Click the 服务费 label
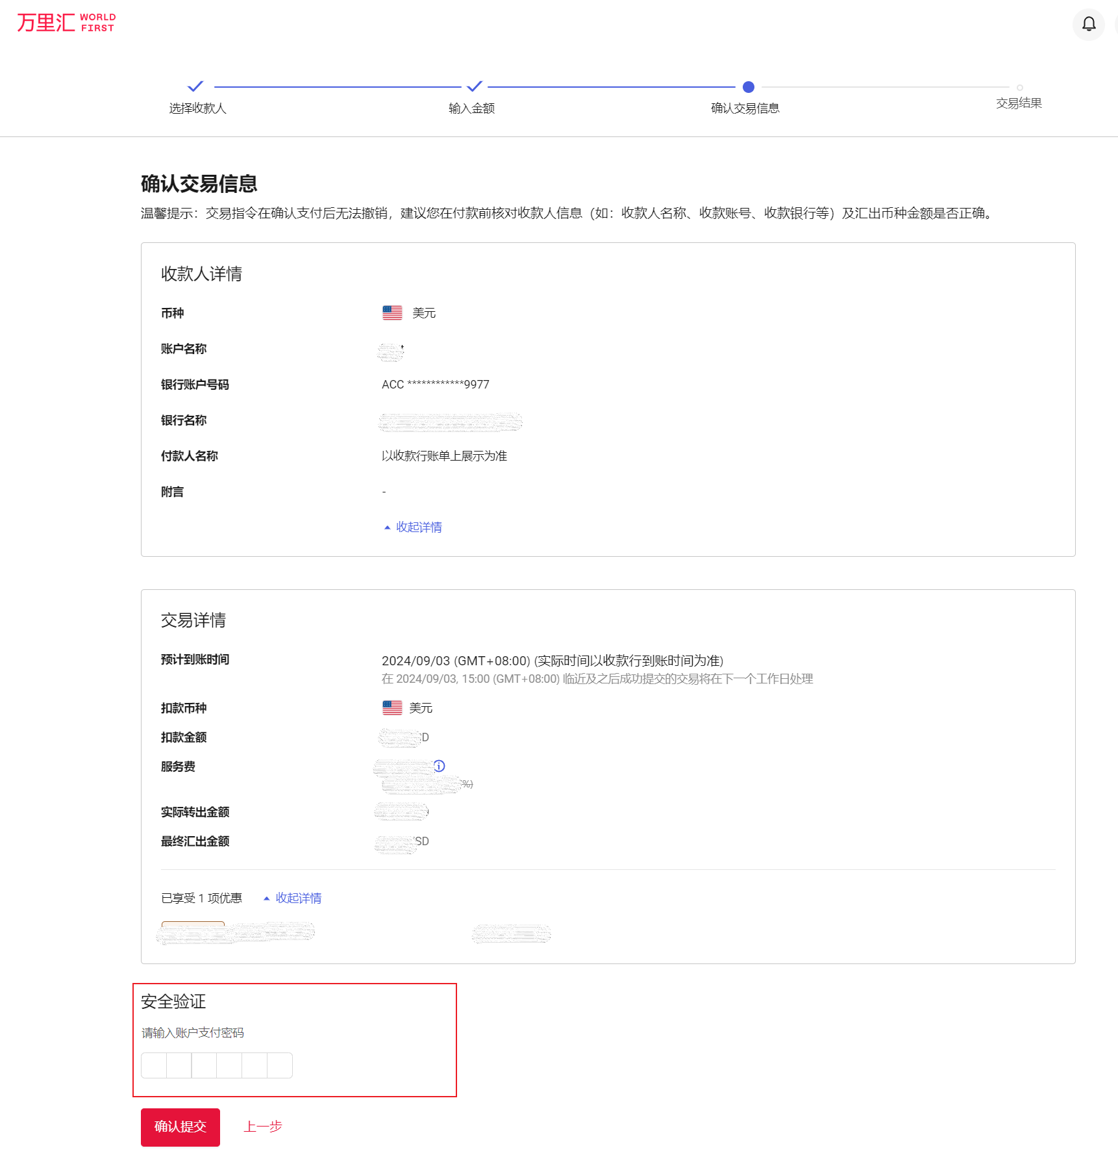The image size is (1118, 1172). pyautogui.click(x=178, y=767)
